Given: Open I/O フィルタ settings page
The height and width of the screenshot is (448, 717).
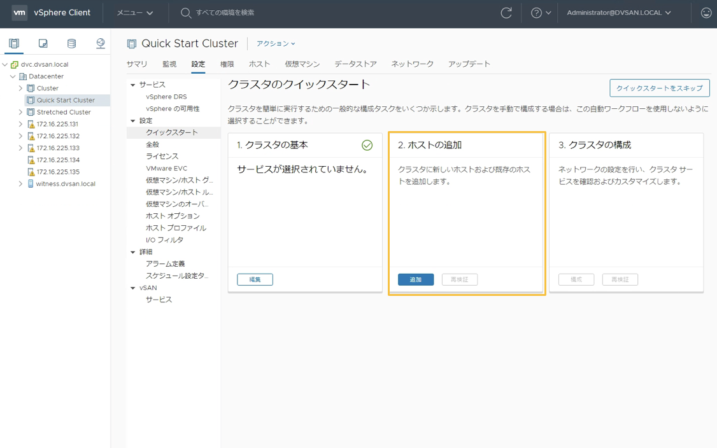Looking at the screenshot, I should point(165,240).
